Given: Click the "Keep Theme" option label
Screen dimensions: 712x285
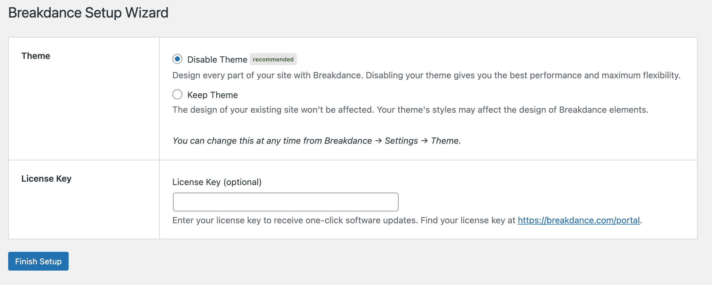Looking at the screenshot, I should (212, 95).
